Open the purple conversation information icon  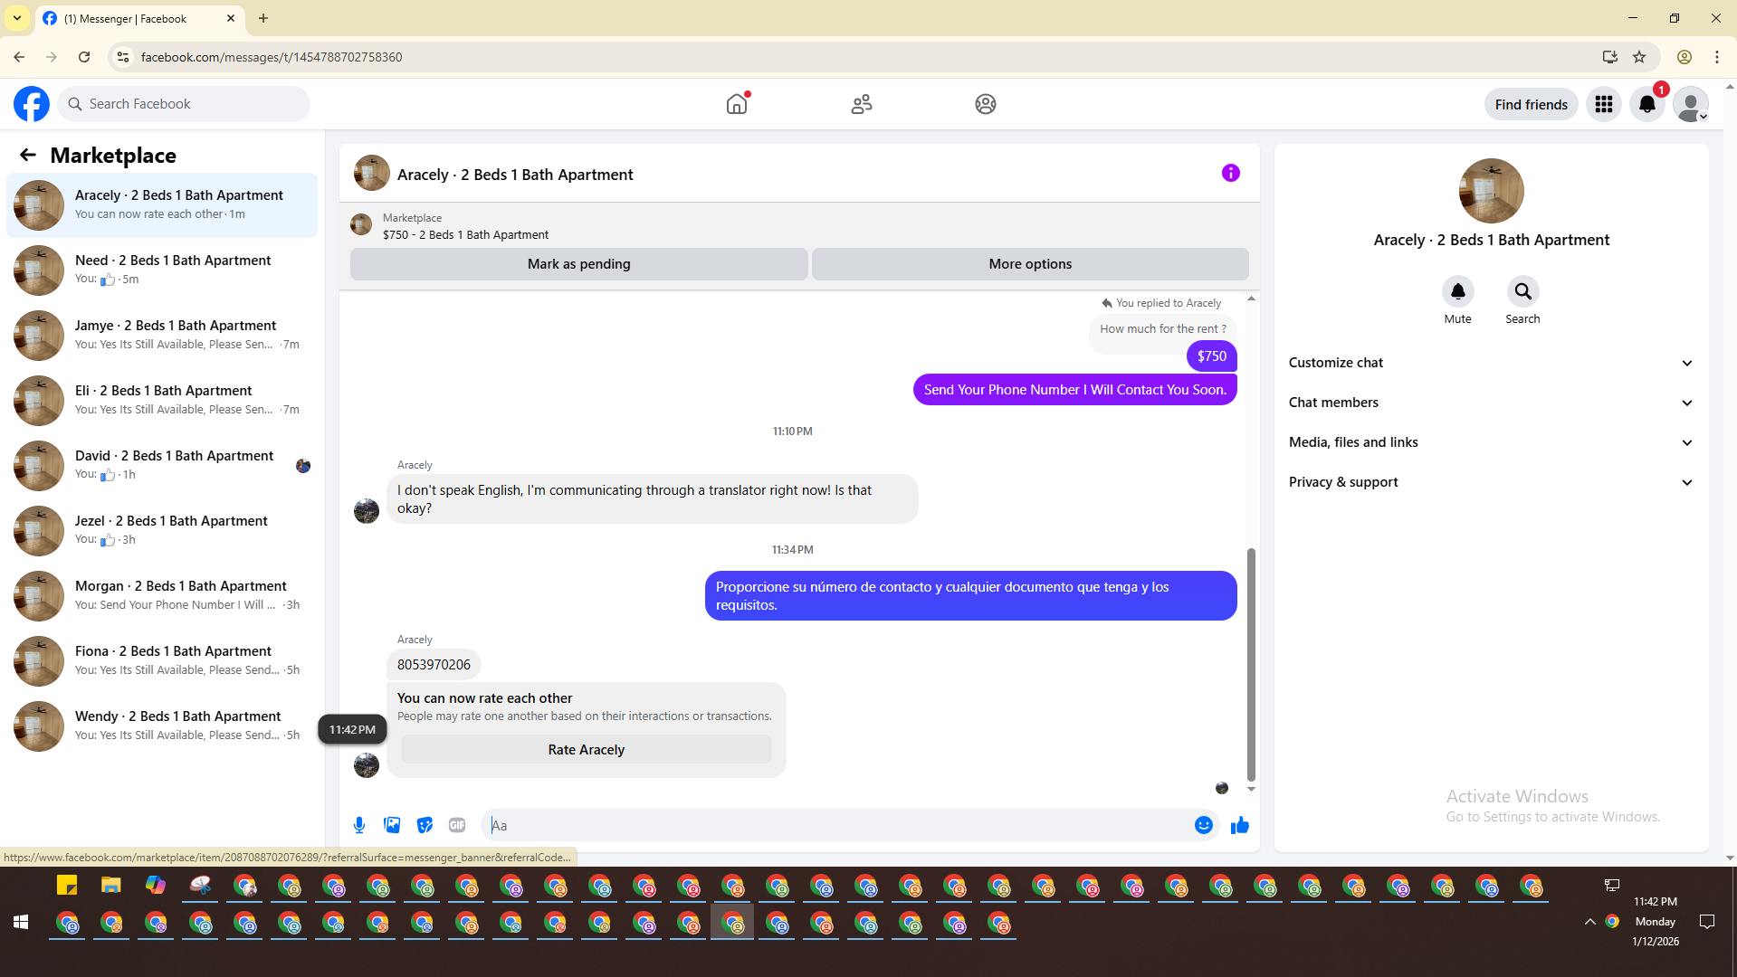point(1230,173)
